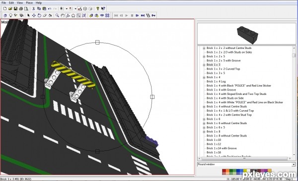This screenshot has width=298, height=181.
Task: Save the model with the floppy icon
Action: pos(15,9)
